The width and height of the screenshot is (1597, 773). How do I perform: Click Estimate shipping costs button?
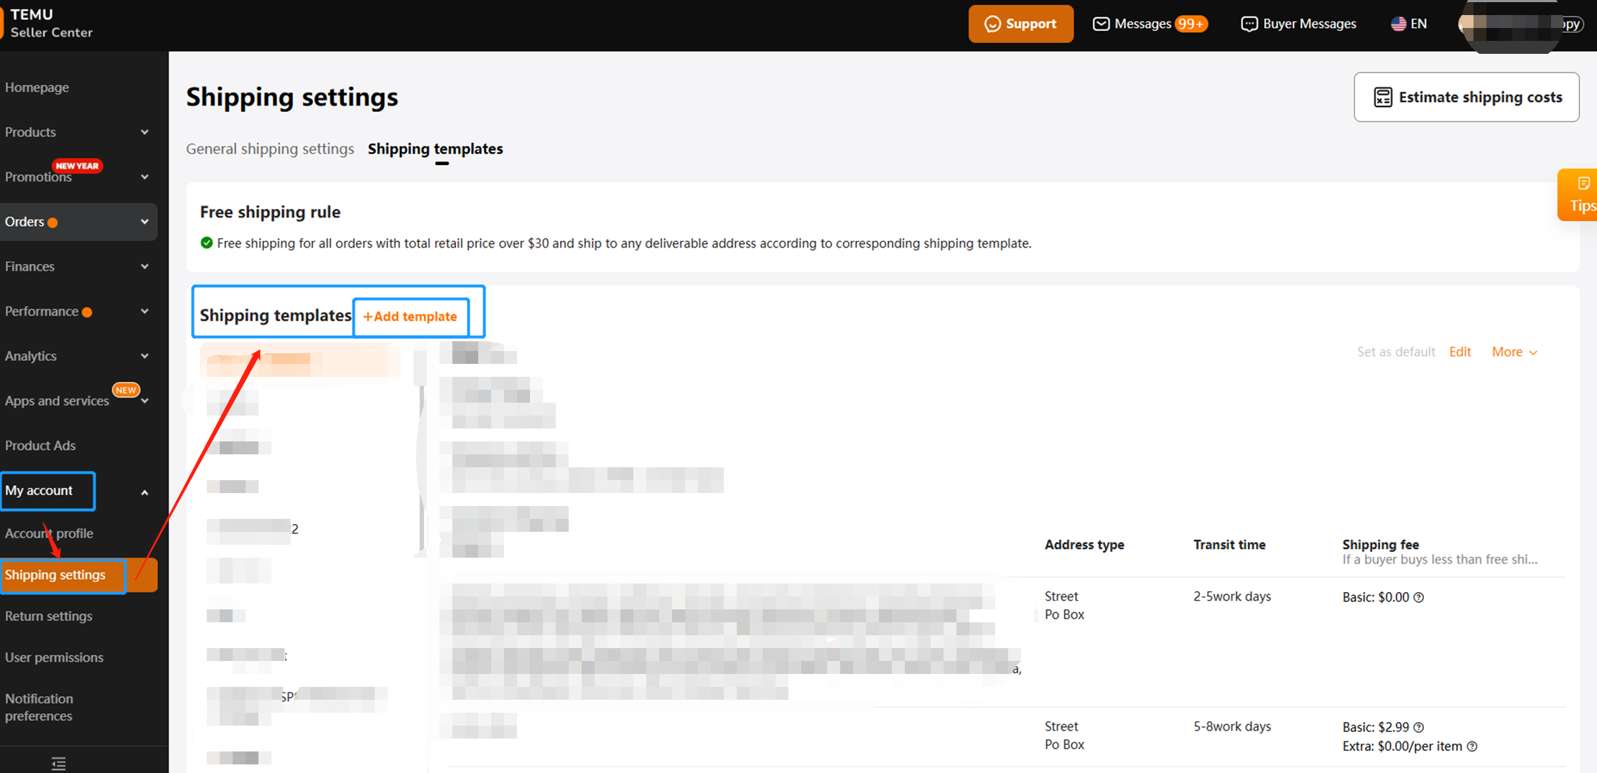[x=1466, y=97]
